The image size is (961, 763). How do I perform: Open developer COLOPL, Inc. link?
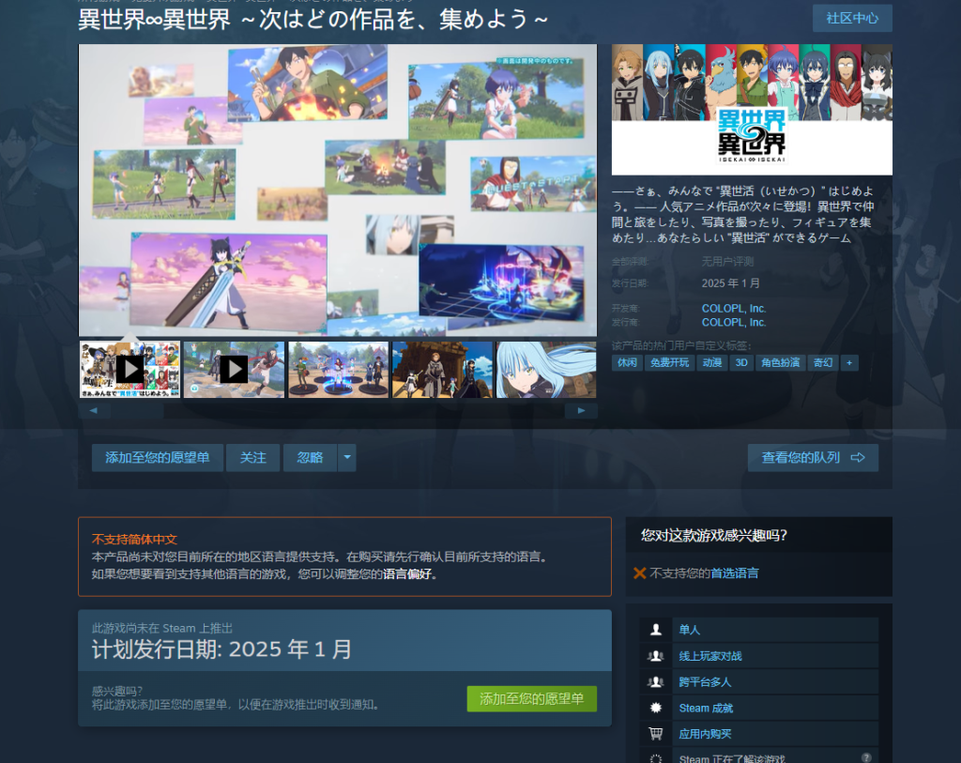click(734, 308)
